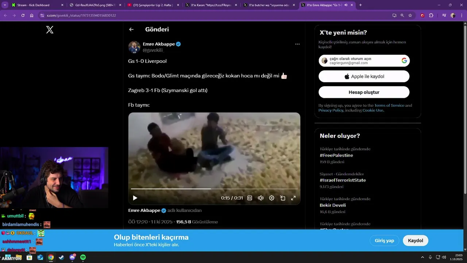Open the three-dot menu on Emre Akbappe's post

(x=297, y=44)
